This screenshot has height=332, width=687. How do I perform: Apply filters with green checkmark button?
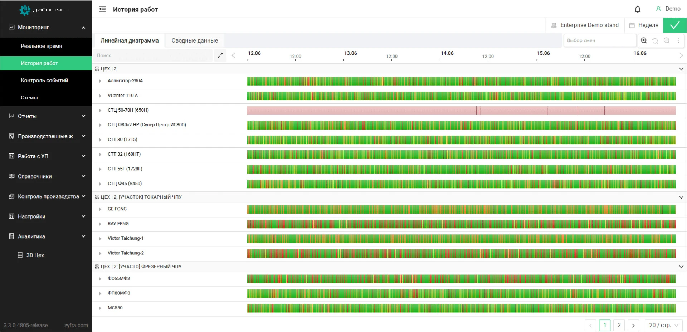tap(674, 25)
